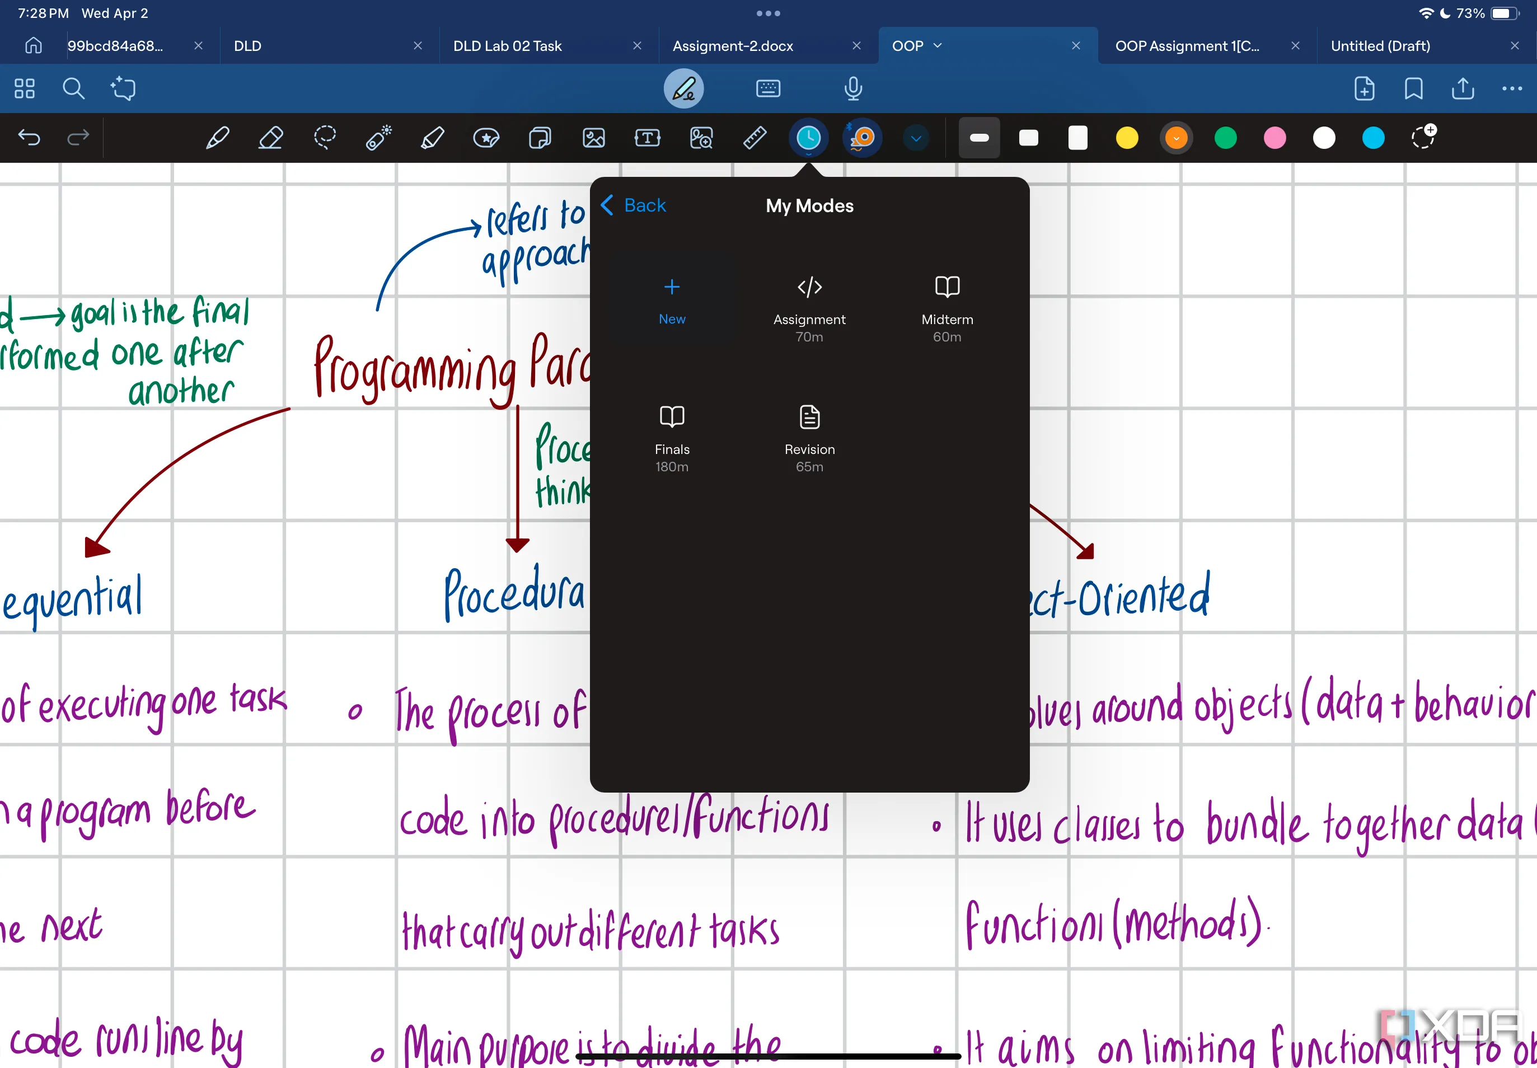Image resolution: width=1537 pixels, height=1068 pixels.
Task: Bookmark the current page
Action: pyautogui.click(x=1413, y=88)
